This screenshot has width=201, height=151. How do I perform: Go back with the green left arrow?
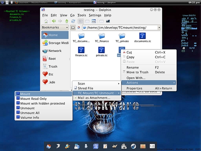click(54, 21)
